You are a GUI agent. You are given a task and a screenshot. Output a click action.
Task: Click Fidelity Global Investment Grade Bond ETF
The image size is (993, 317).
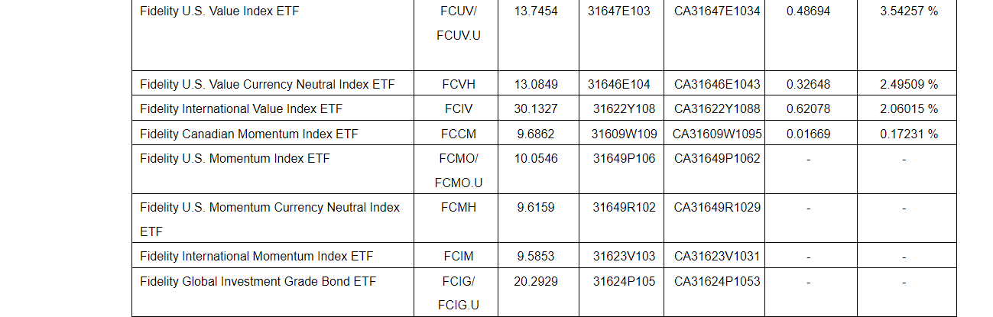[x=258, y=281]
